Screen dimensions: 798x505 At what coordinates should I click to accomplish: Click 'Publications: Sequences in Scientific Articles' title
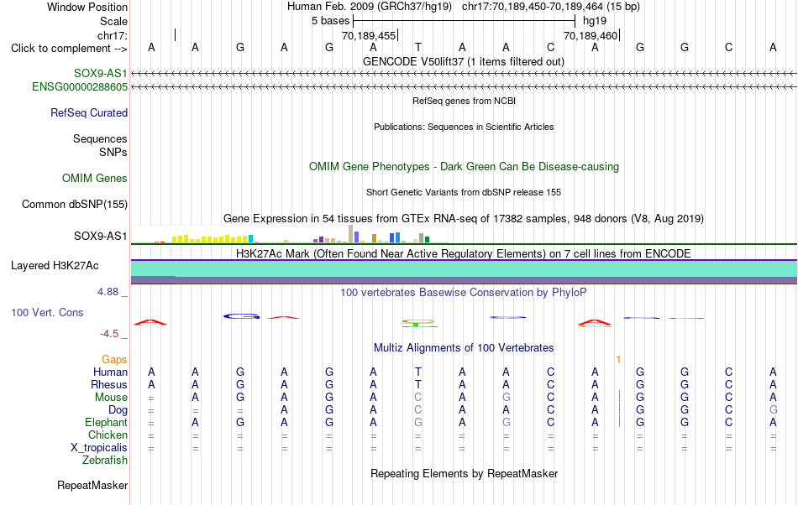464,127
